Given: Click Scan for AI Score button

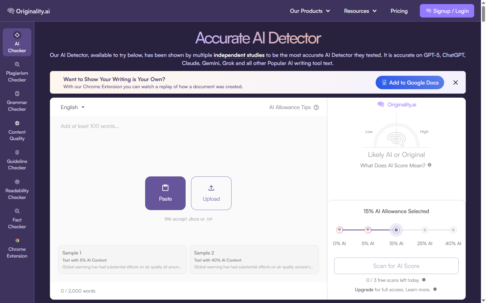Looking at the screenshot, I should click(x=396, y=266).
